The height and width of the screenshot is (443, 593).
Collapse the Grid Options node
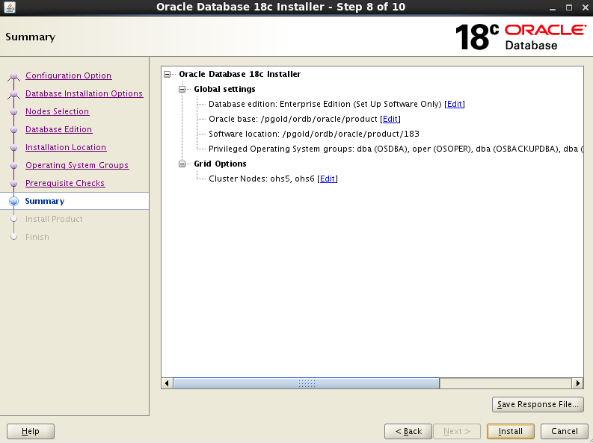click(182, 164)
